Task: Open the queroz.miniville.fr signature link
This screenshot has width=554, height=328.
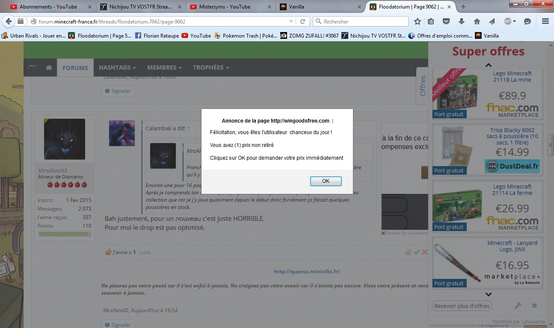Action: [x=307, y=272]
